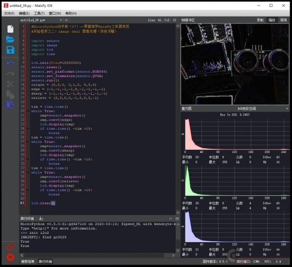Collapse the if block at line 31

coord(28,159)
